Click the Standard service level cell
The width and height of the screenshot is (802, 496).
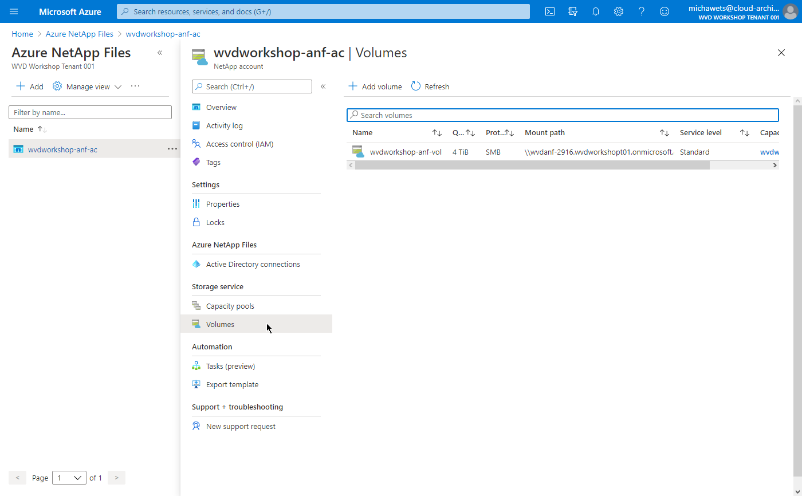(694, 152)
